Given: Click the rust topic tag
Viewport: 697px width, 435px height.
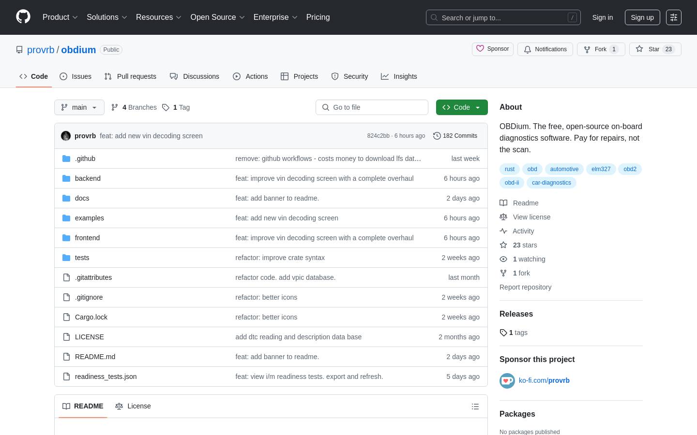Looking at the screenshot, I should [x=510, y=169].
